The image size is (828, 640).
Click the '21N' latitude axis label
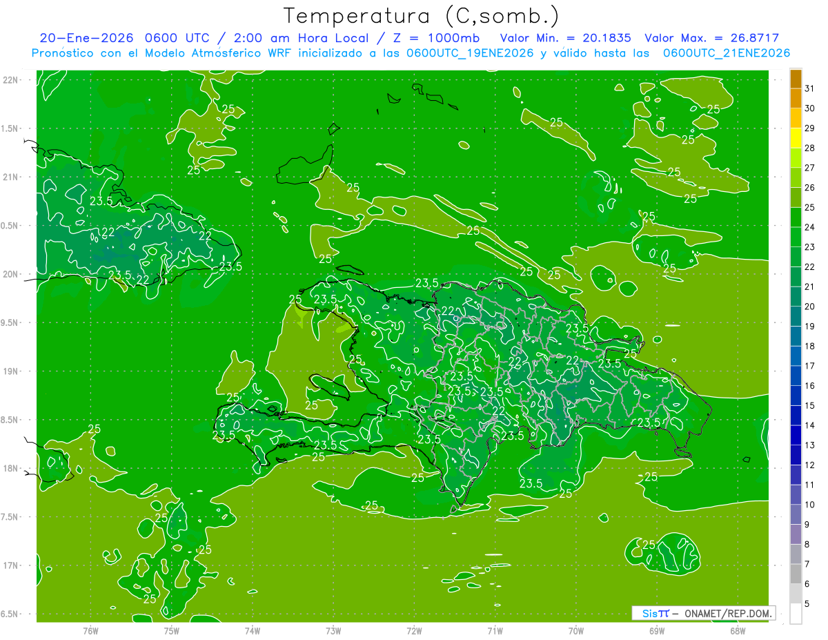pyautogui.click(x=10, y=177)
